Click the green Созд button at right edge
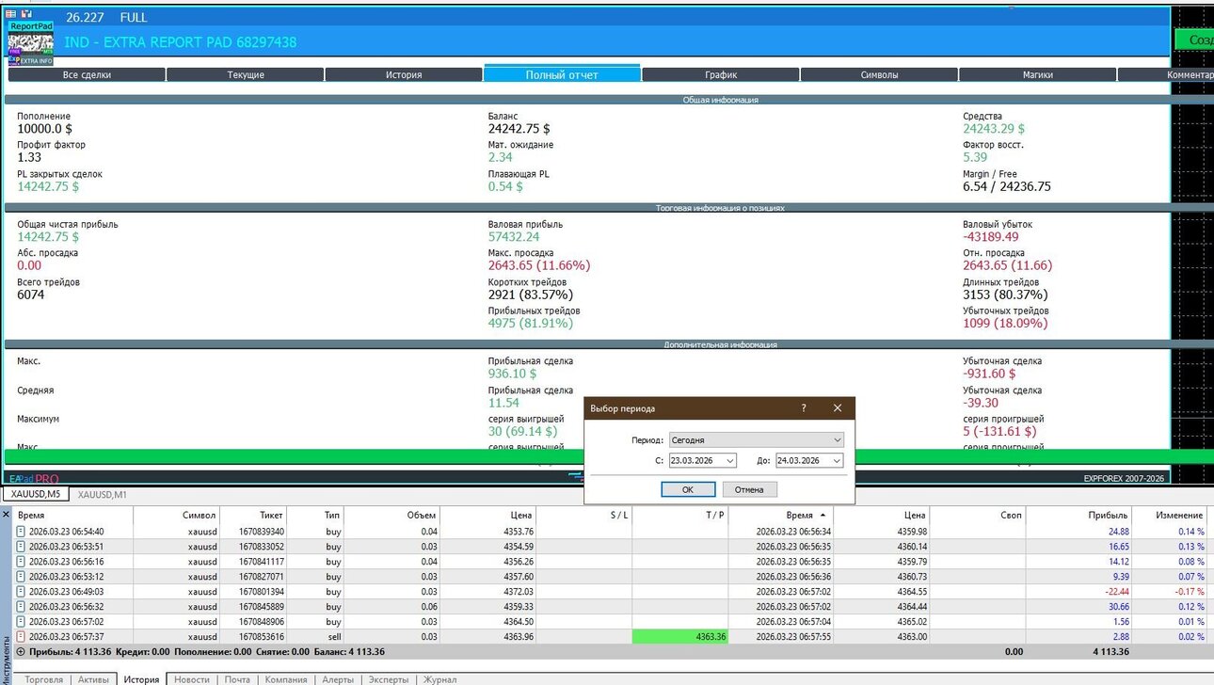The image size is (1214, 685). click(x=1194, y=40)
